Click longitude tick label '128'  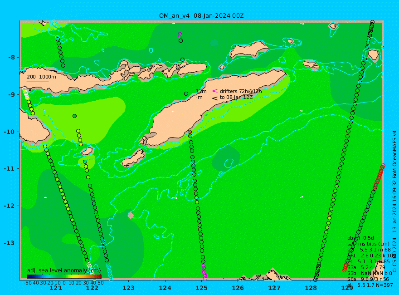click(x=311, y=288)
